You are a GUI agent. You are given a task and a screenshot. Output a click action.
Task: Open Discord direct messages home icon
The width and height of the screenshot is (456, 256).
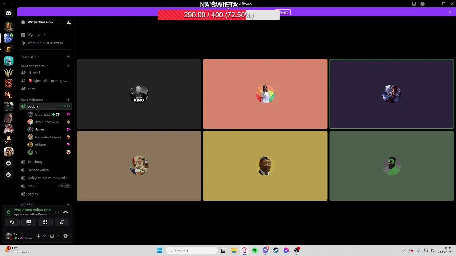coord(9,13)
